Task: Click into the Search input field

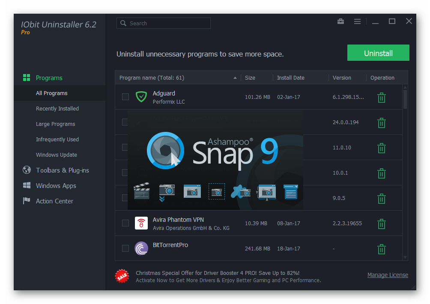Action: point(164,23)
